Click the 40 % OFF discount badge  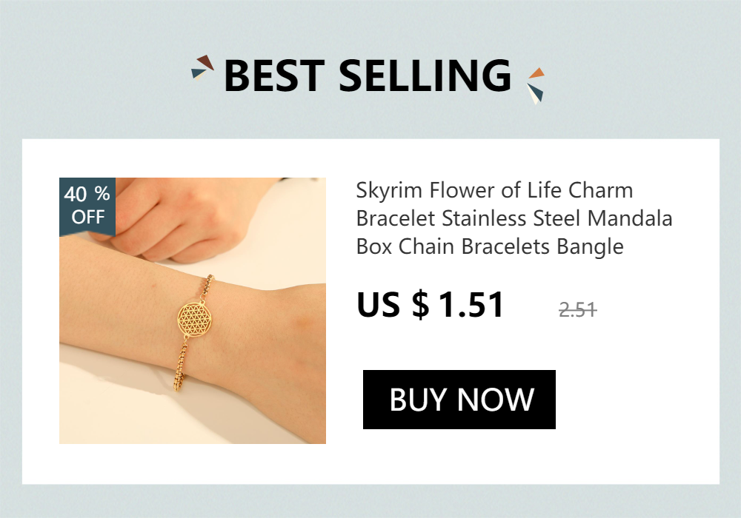pyautogui.click(x=87, y=206)
